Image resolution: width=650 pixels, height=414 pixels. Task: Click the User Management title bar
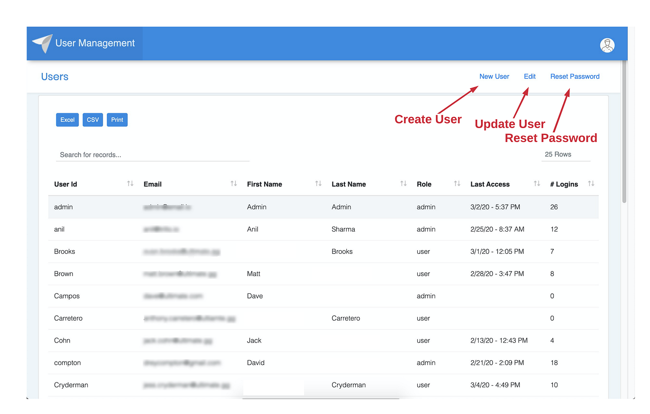[95, 43]
